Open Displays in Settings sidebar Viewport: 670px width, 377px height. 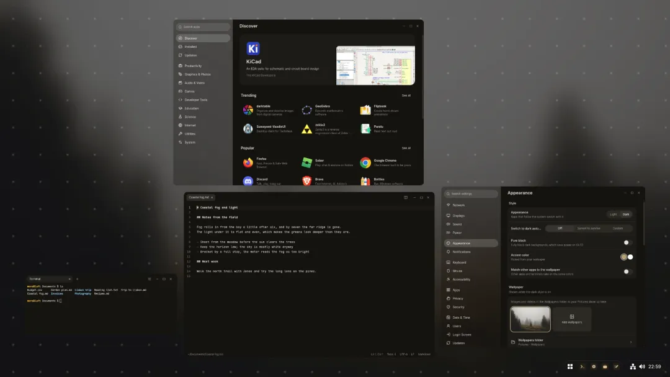pos(471,216)
